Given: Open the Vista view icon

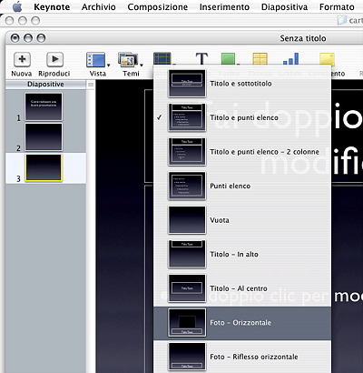Looking at the screenshot, I should (95, 60).
